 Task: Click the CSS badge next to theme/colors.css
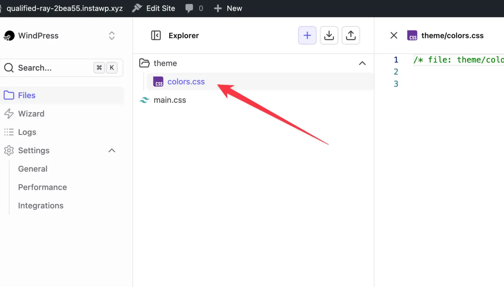tap(412, 36)
